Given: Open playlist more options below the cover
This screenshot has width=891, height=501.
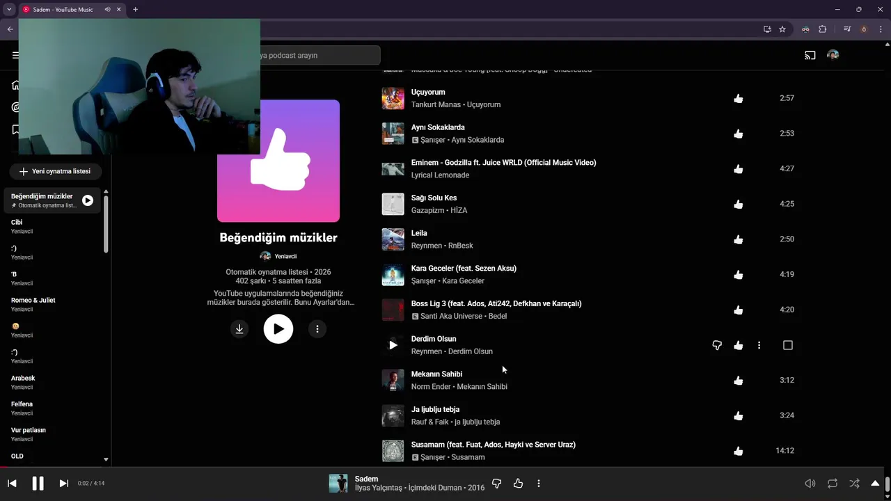Looking at the screenshot, I should coord(317,329).
